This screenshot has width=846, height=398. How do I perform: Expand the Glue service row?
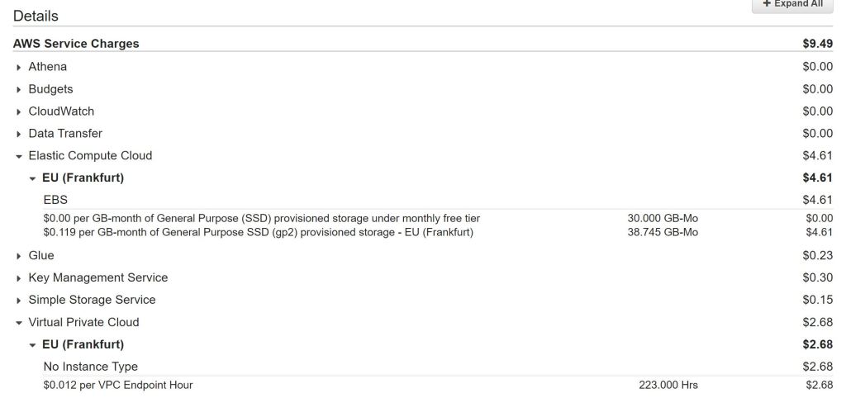(x=19, y=256)
